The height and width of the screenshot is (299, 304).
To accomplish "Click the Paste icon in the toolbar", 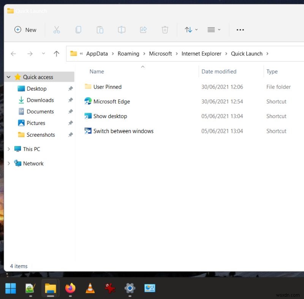I will pos(100,30).
